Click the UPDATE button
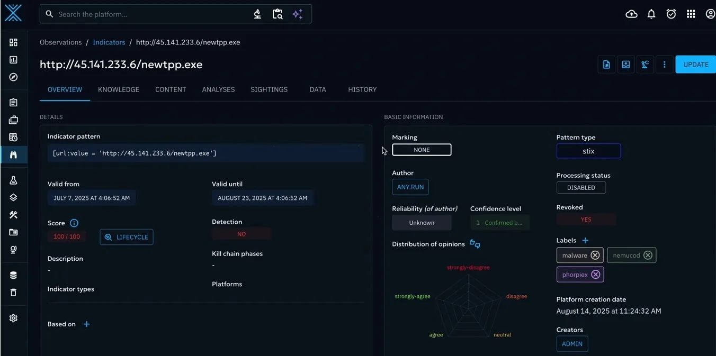The image size is (716, 356). (x=695, y=65)
